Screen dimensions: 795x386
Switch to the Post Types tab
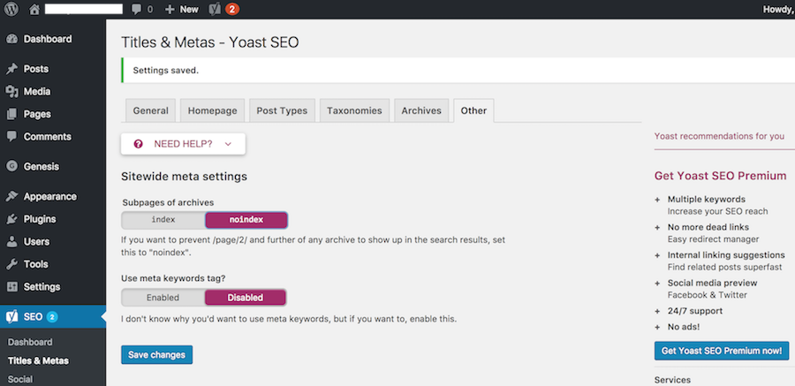(x=282, y=110)
